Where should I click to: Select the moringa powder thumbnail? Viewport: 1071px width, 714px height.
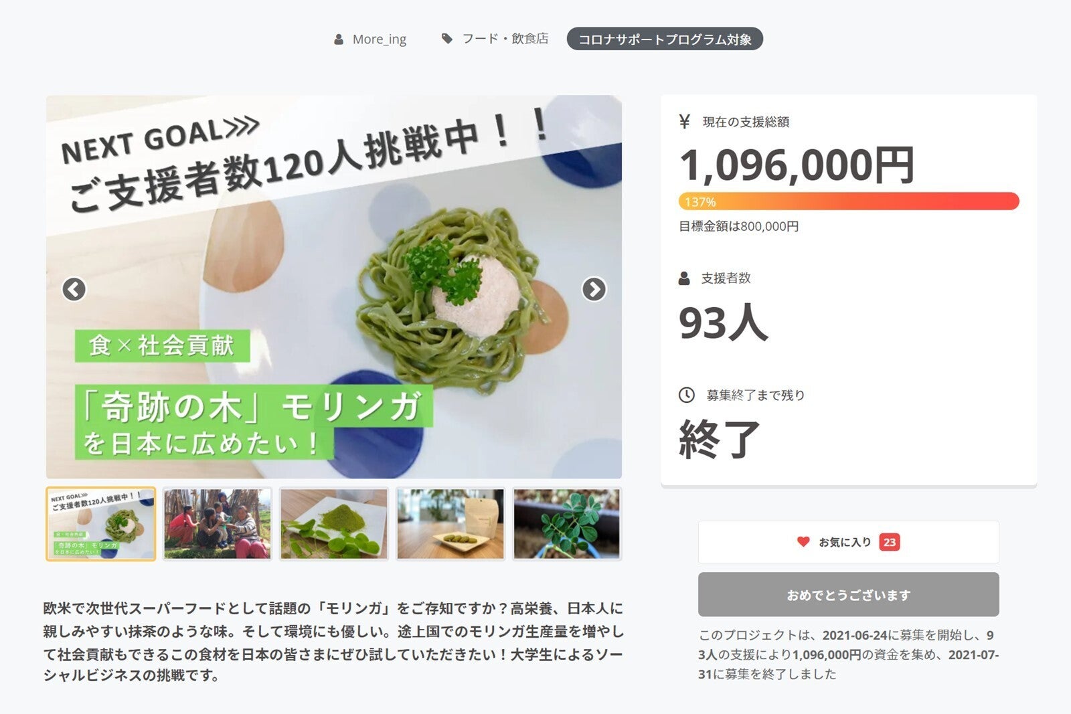[334, 524]
